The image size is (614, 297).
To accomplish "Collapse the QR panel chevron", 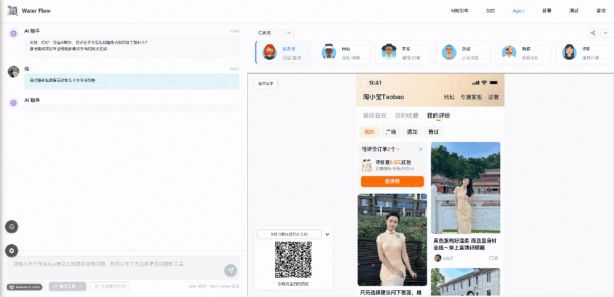I will coord(327,235).
